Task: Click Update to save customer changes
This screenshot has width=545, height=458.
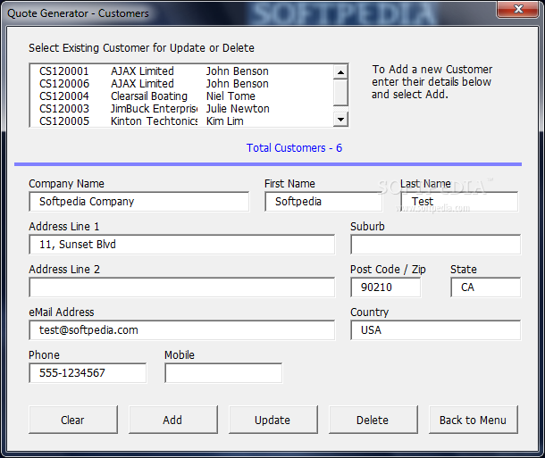Action: tap(272, 420)
